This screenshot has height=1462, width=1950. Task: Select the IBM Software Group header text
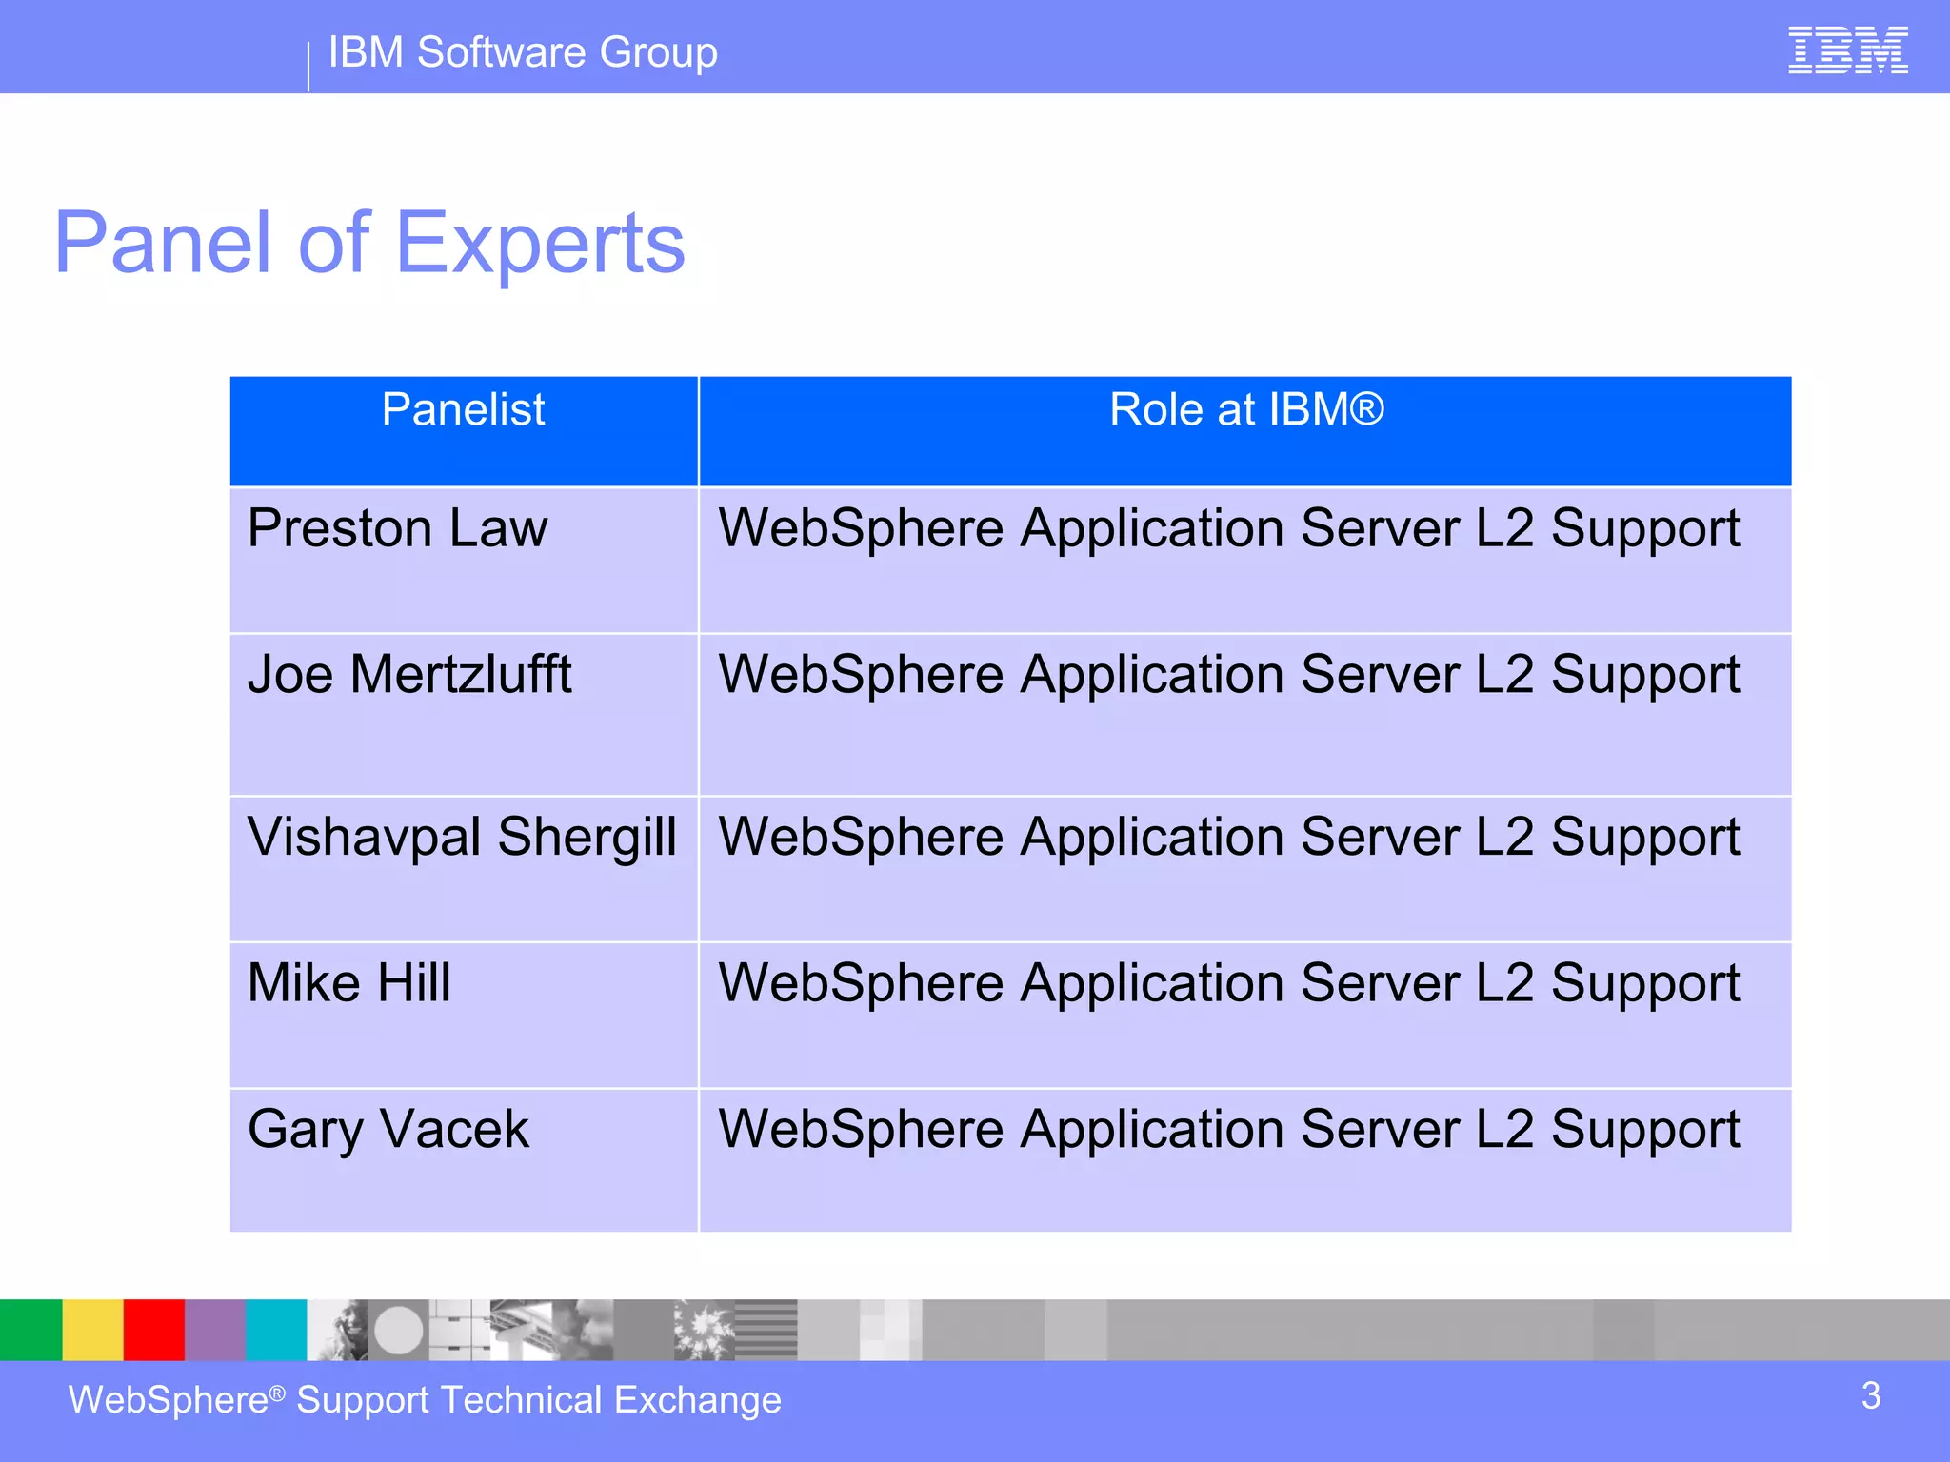tap(523, 52)
